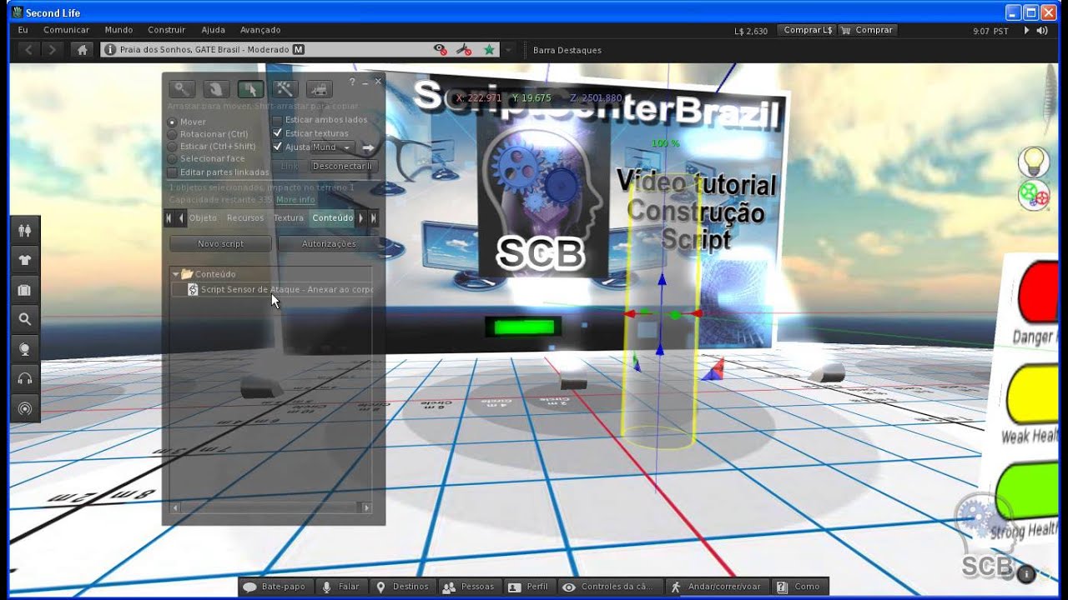The height and width of the screenshot is (600, 1068).
Task: Add landmark with the green star
Action: pos(489,50)
